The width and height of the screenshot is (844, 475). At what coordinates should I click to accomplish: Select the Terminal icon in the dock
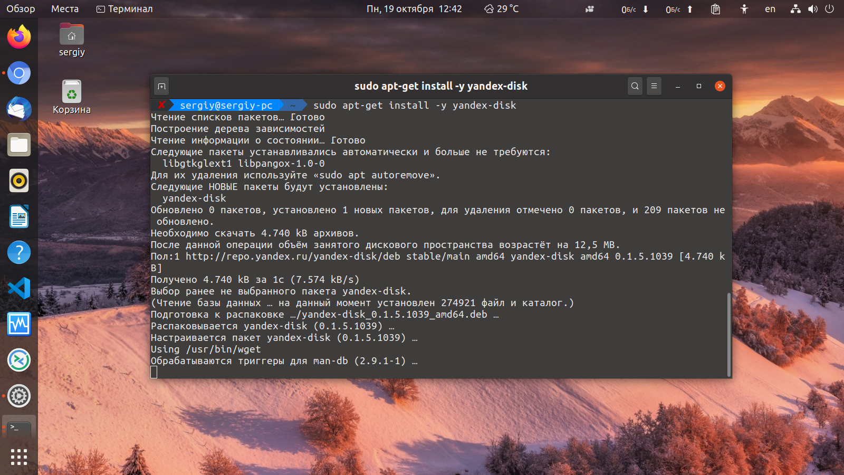[19, 429]
